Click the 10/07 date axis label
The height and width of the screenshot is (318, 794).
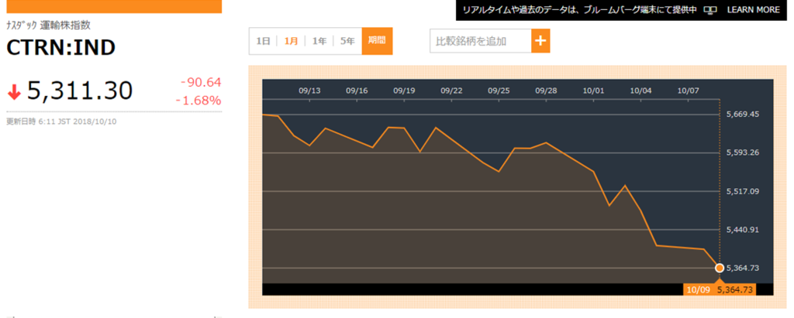tap(688, 91)
